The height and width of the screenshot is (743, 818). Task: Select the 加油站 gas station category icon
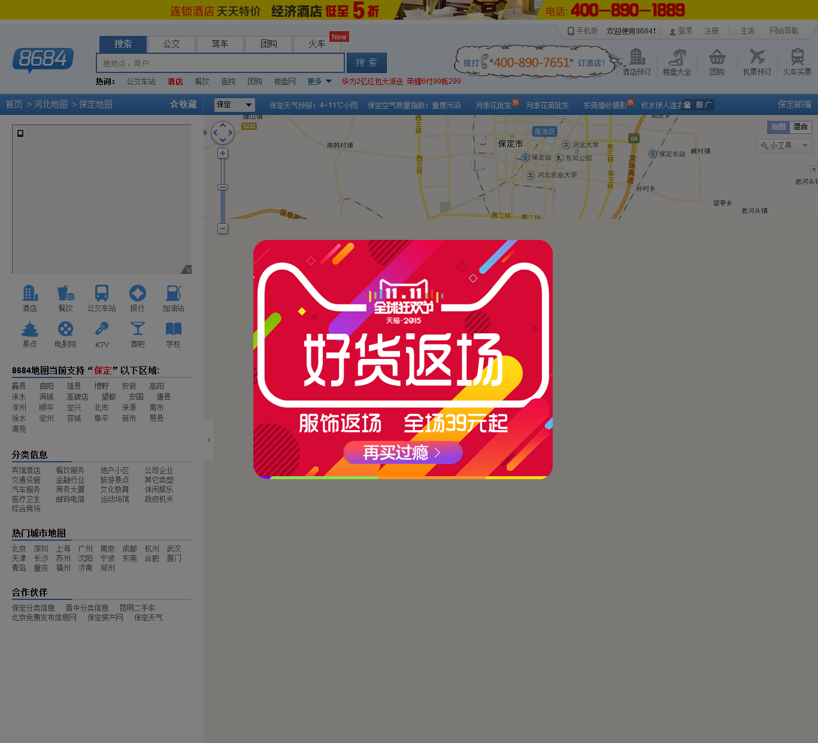point(174,299)
